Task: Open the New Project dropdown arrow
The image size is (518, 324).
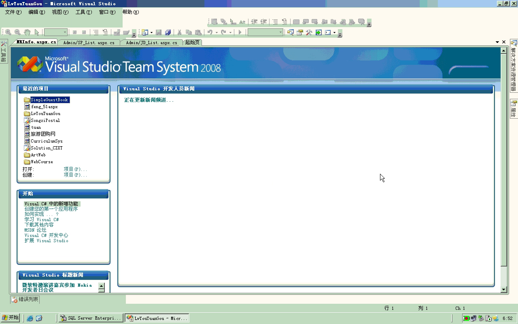Action: click(x=151, y=32)
